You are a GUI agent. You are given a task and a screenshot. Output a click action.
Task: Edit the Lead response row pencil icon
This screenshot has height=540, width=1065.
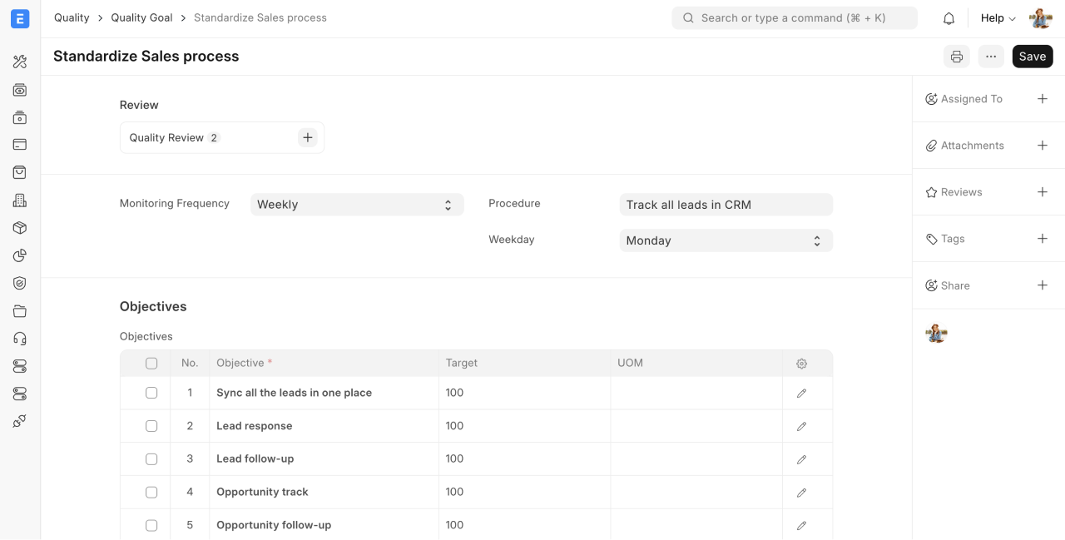[801, 426]
